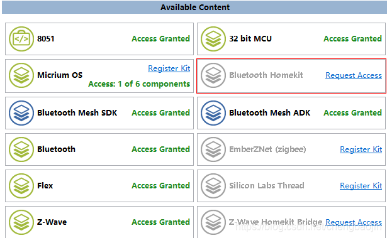Request Access for Z-Wave Homekit Bridge

coord(354,222)
